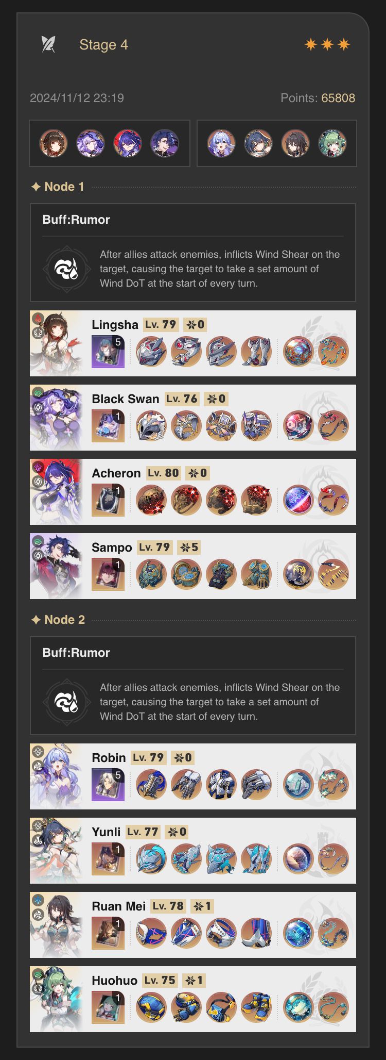Click the Node 1 heading

click(x=58, y=187)
